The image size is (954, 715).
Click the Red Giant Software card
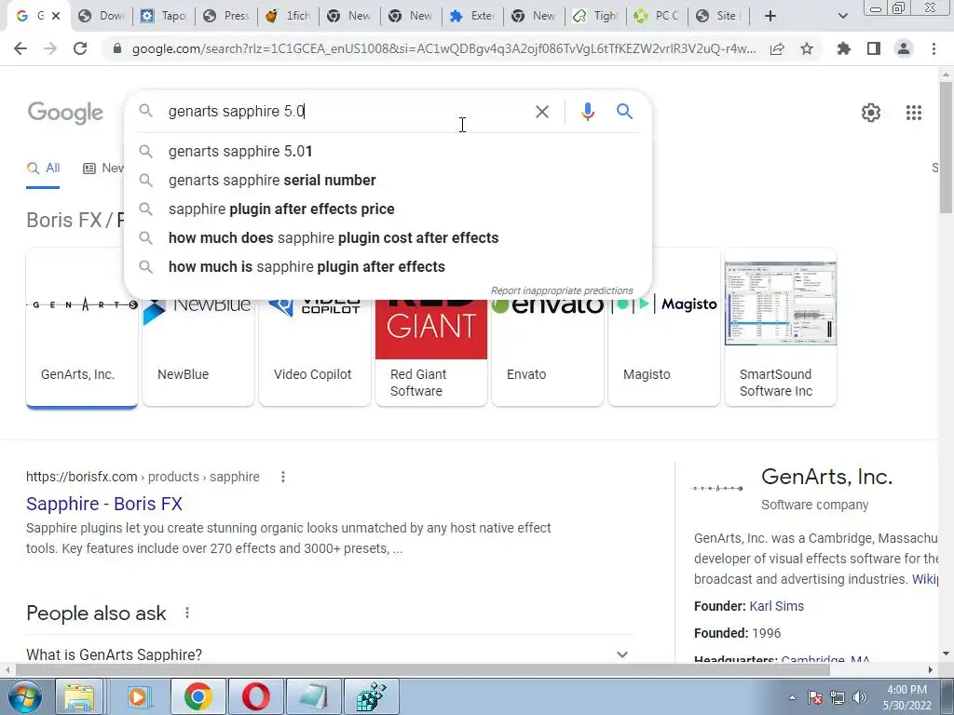click(x=431, y=353)
